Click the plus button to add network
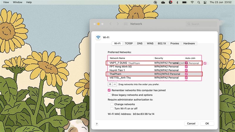Screen dimensions: 235x132 [110, 84]
